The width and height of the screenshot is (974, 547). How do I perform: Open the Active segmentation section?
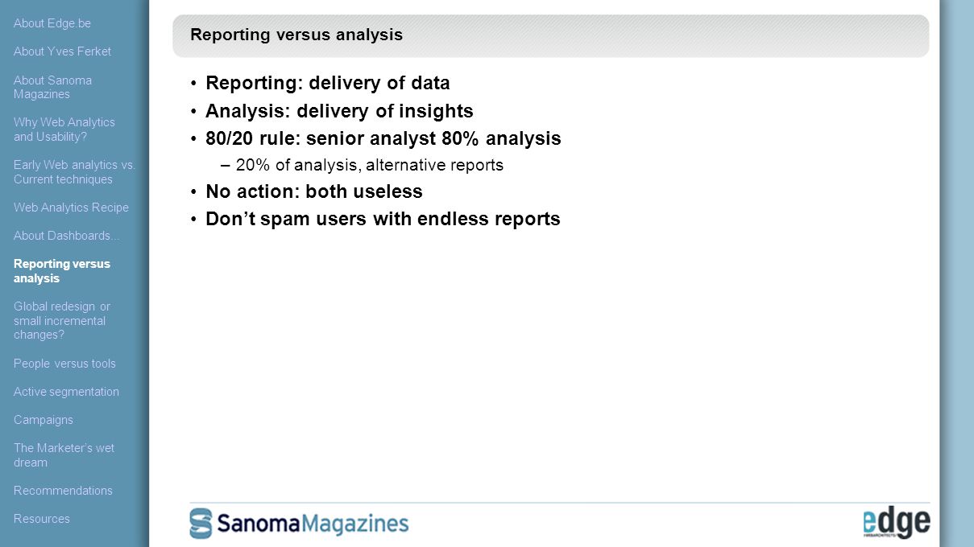(x=66, y=392)
